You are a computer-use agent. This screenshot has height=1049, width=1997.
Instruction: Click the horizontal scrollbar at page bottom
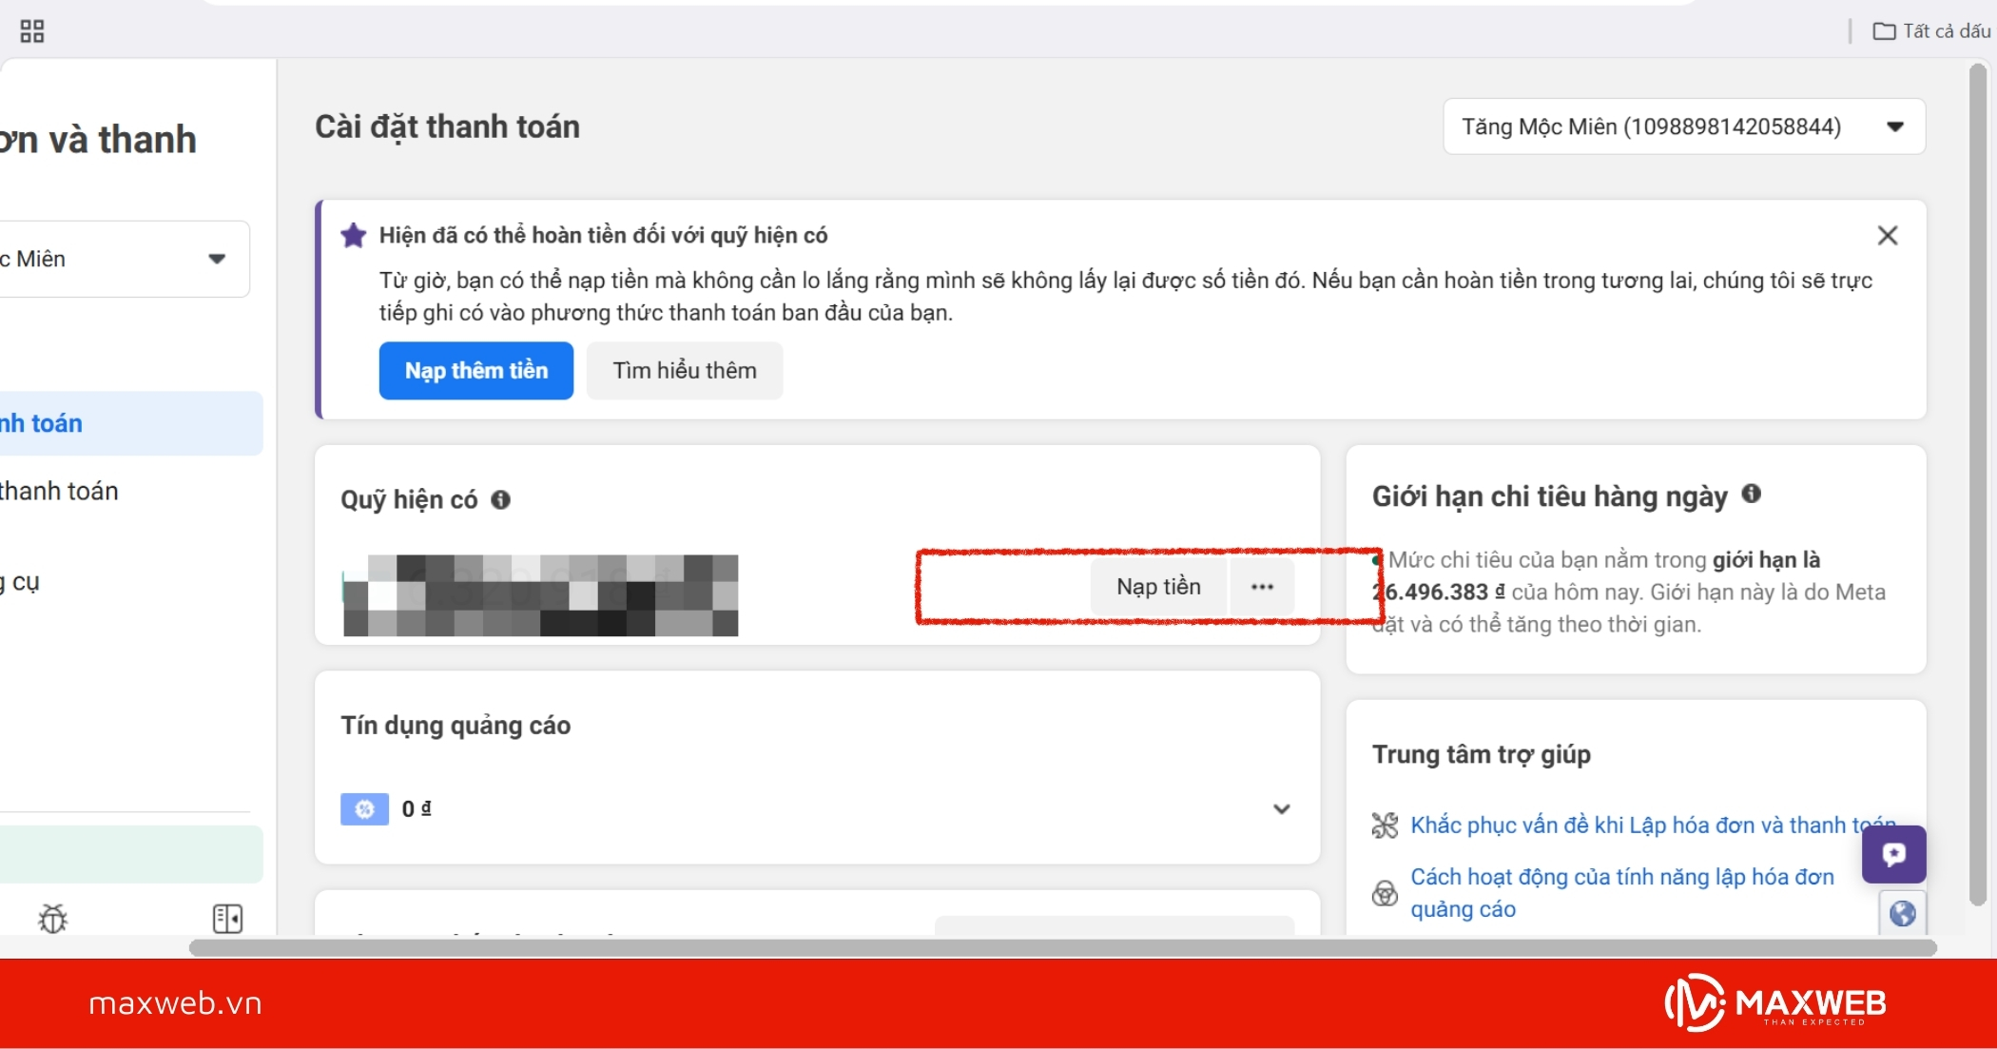click(1062, 947)
